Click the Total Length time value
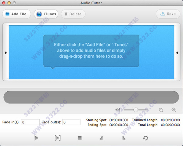This screenshot has width=183, height=146. [x=170, y=125]
